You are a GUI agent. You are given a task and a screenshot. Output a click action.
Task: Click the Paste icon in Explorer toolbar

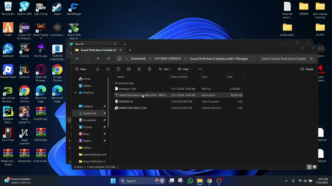118,69
